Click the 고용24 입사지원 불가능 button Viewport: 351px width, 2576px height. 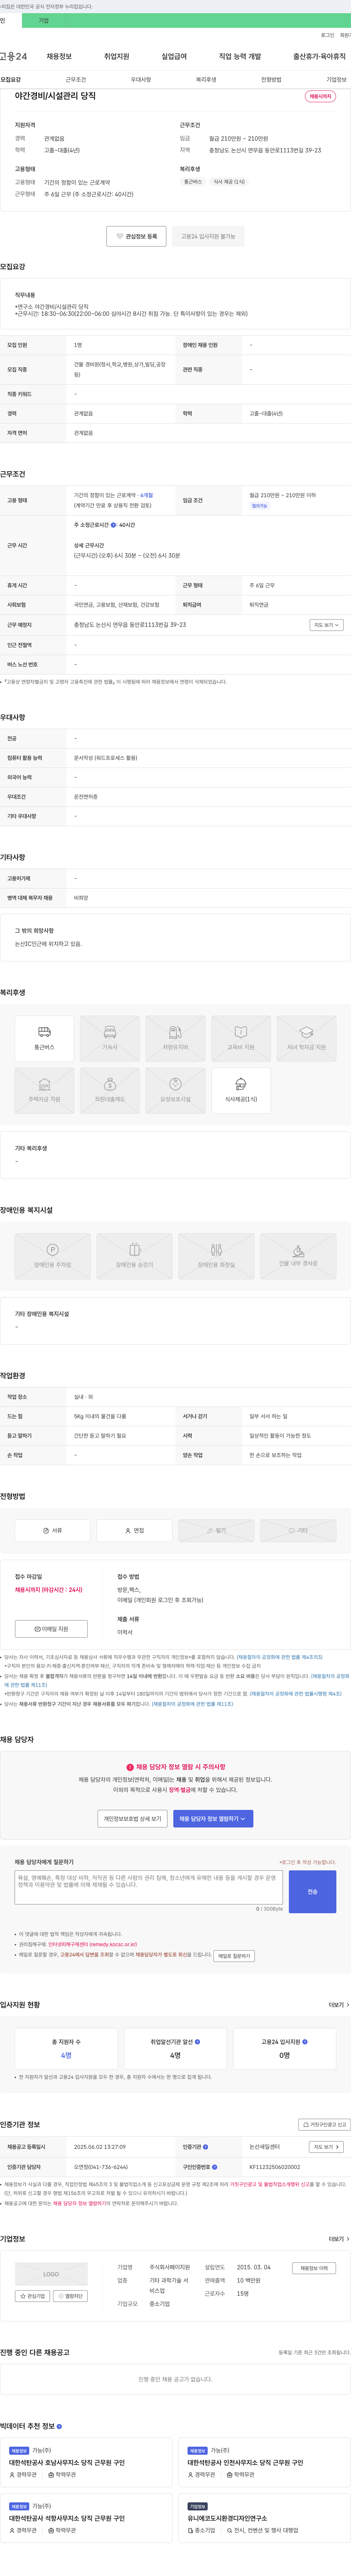208,236
